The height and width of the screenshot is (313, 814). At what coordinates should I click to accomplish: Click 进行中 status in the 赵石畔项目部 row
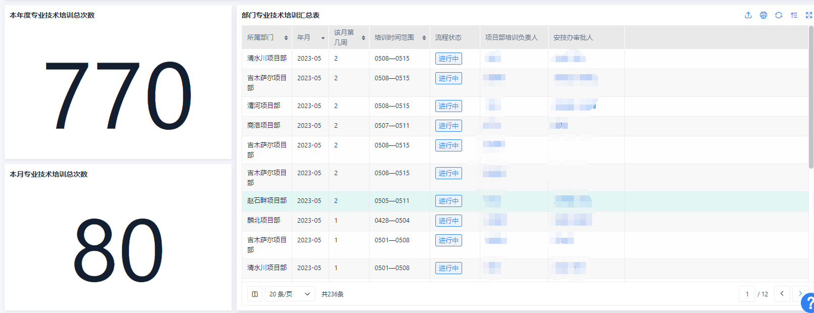[448, 201]
